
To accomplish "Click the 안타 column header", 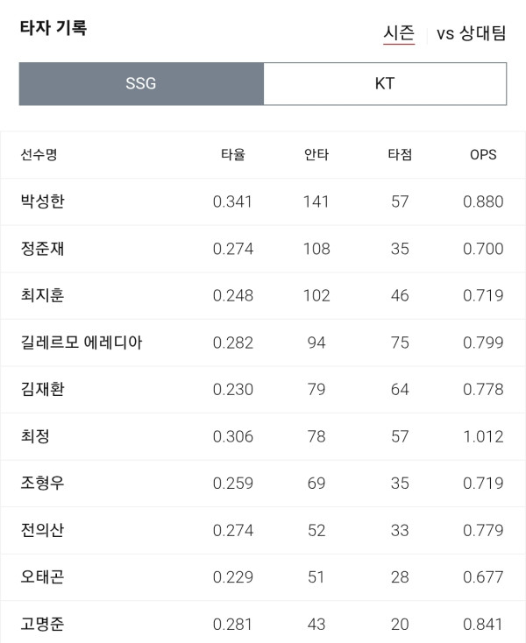I will point(316,154).
